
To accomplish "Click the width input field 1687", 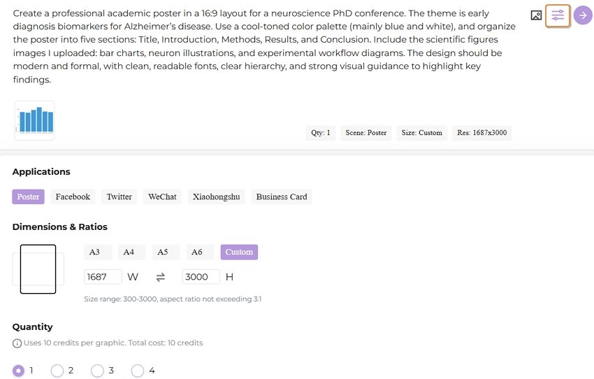I will pyautogui.click(x=103, y=277).
